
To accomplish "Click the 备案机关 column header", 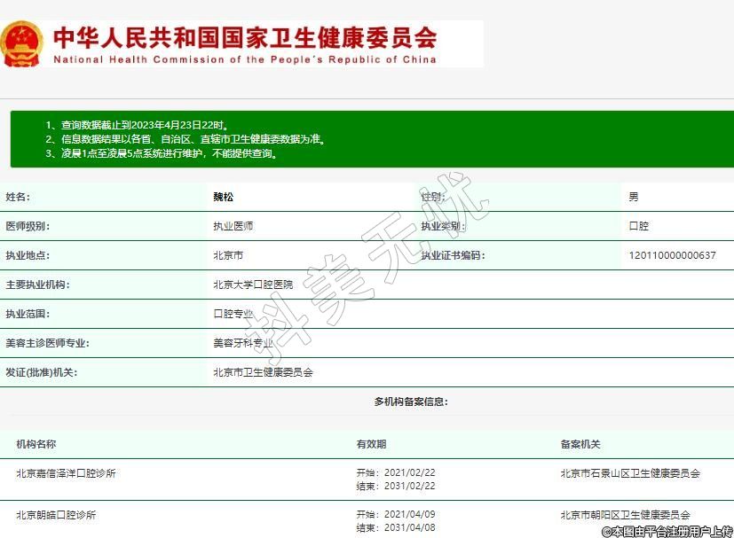I will pyautogui.click(x=580, y=444).
